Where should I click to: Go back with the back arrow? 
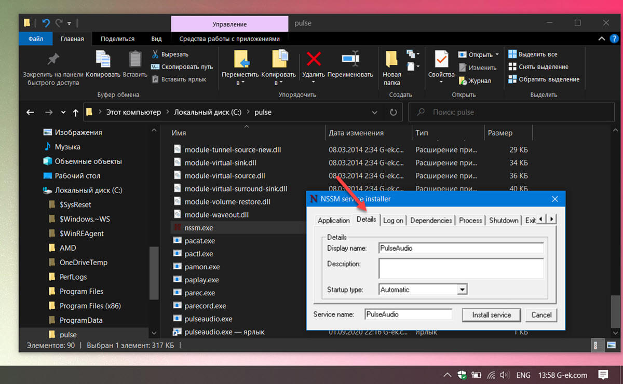30,112
